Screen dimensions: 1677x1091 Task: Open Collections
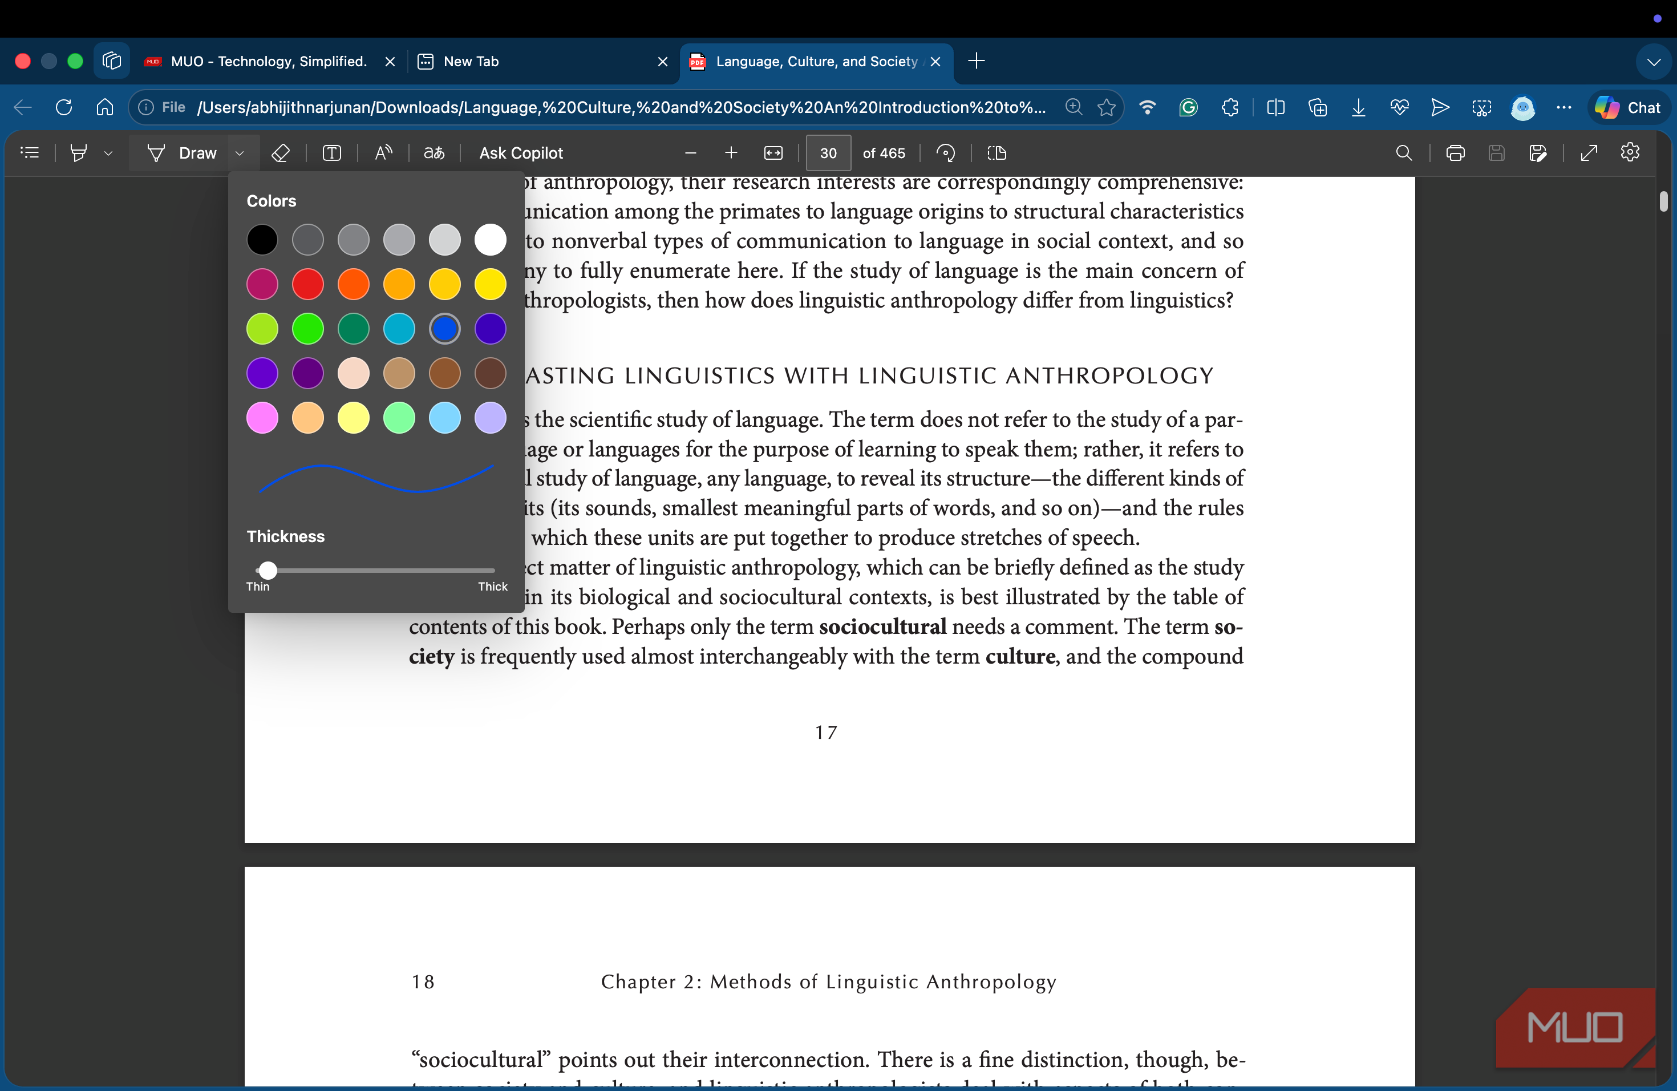1318,107
